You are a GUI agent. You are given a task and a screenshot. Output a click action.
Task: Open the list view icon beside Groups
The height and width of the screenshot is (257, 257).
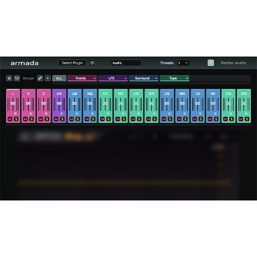coord(9,78)
